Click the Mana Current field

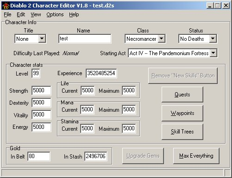coord(87,109)
